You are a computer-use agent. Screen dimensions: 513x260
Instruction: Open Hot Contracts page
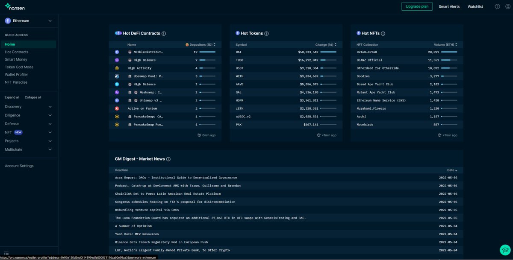coord(16,52)
